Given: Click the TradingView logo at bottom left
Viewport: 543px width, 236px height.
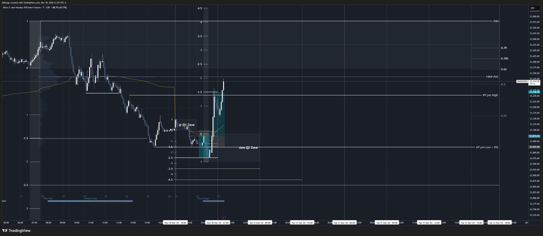Looking at the screenshot, I should coord(17,231).
